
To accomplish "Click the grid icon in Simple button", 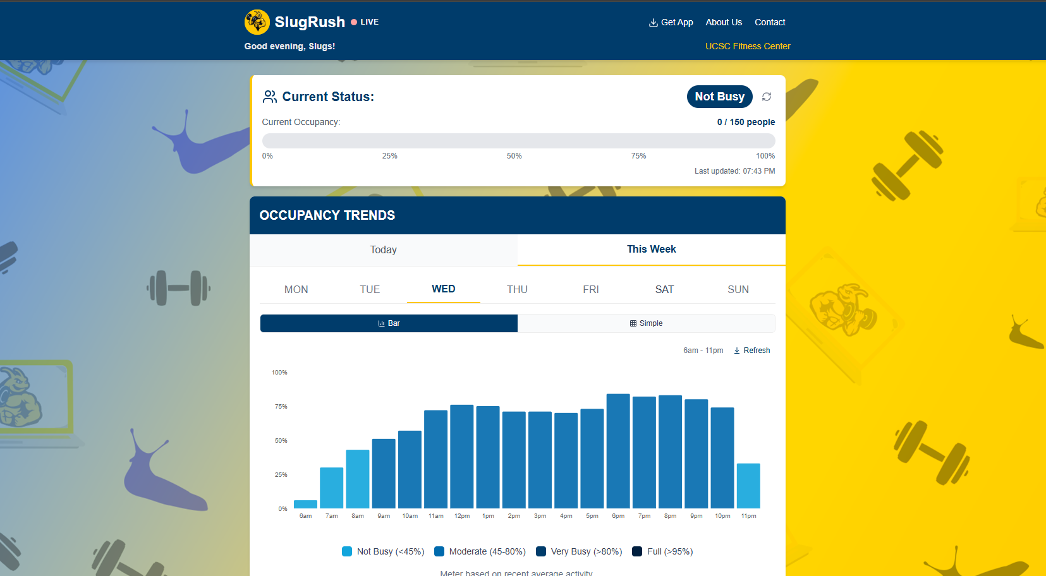I will 633,323.
